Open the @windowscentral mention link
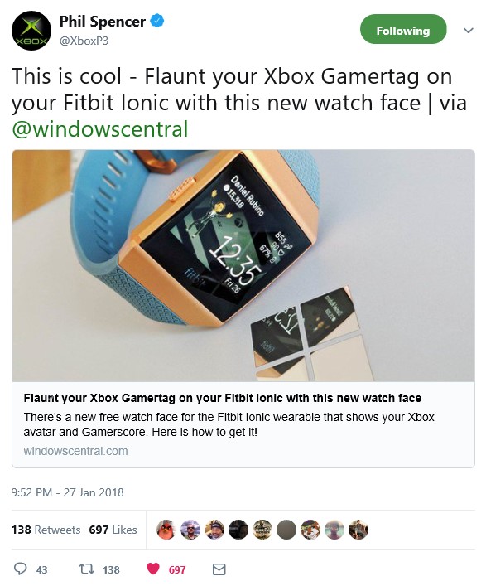Viewport: 486px width, 586px height. [x=100, y=129]
